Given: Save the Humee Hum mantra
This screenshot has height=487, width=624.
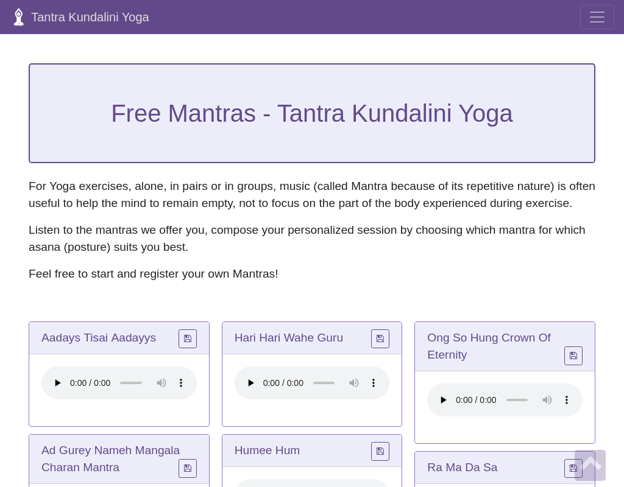Looking at the screenshot, I should pyautogui.click(x=380, y=451).
